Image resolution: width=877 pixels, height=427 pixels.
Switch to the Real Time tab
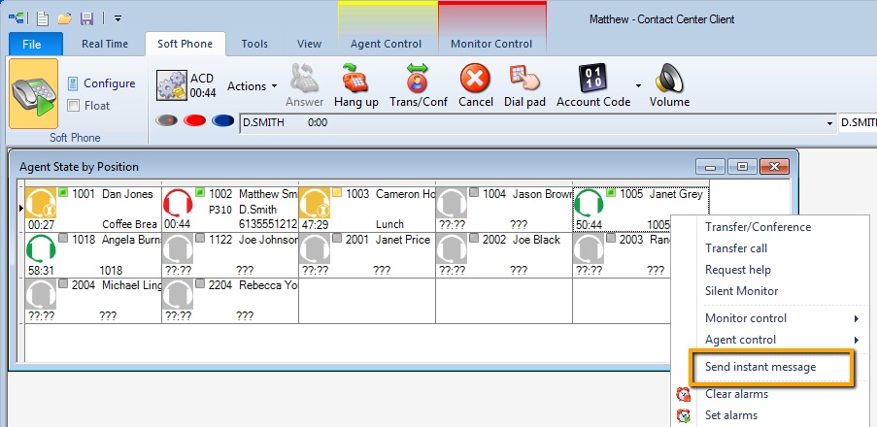107,44
